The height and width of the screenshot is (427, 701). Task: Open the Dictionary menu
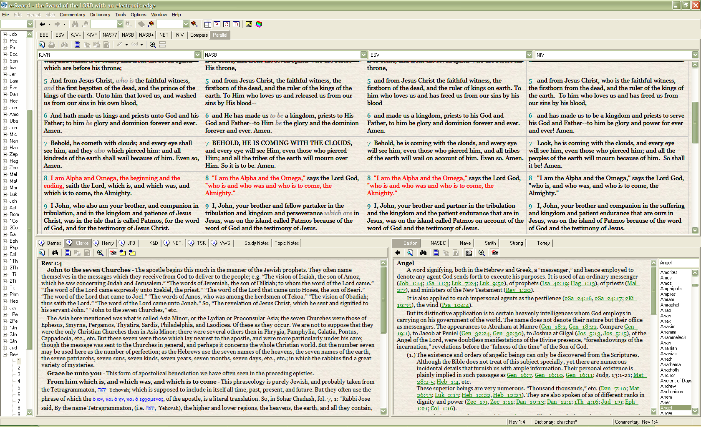100,15
